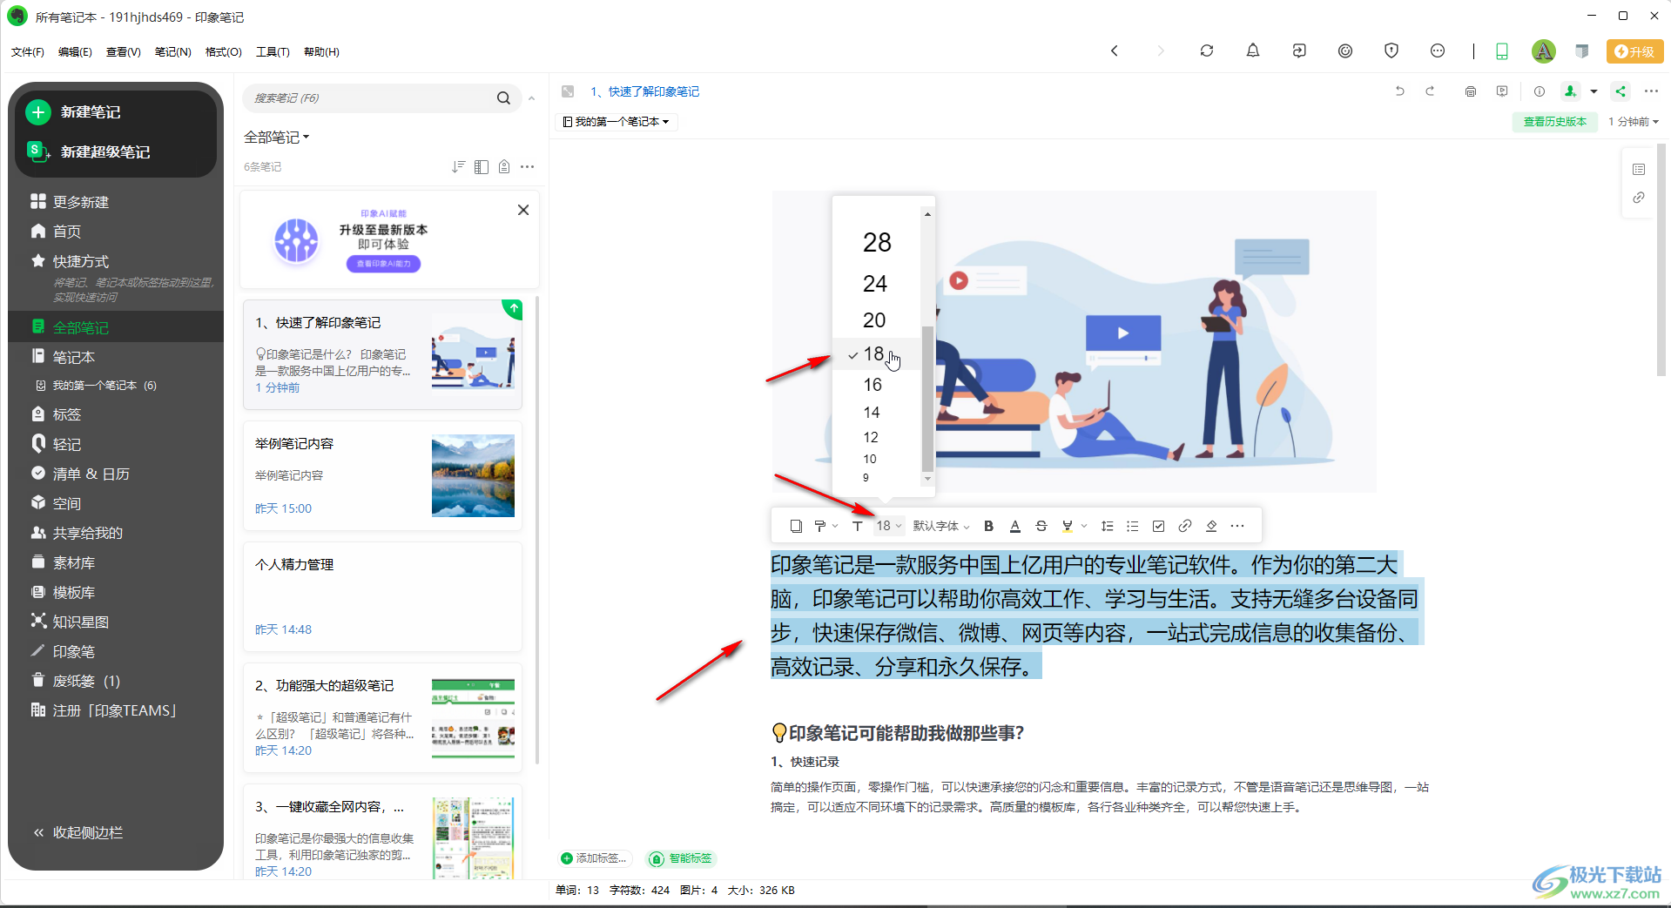The height and width of the screenshot is (908, 1671).
Task: Open the notification bell
Action: tap(1252, 50)
